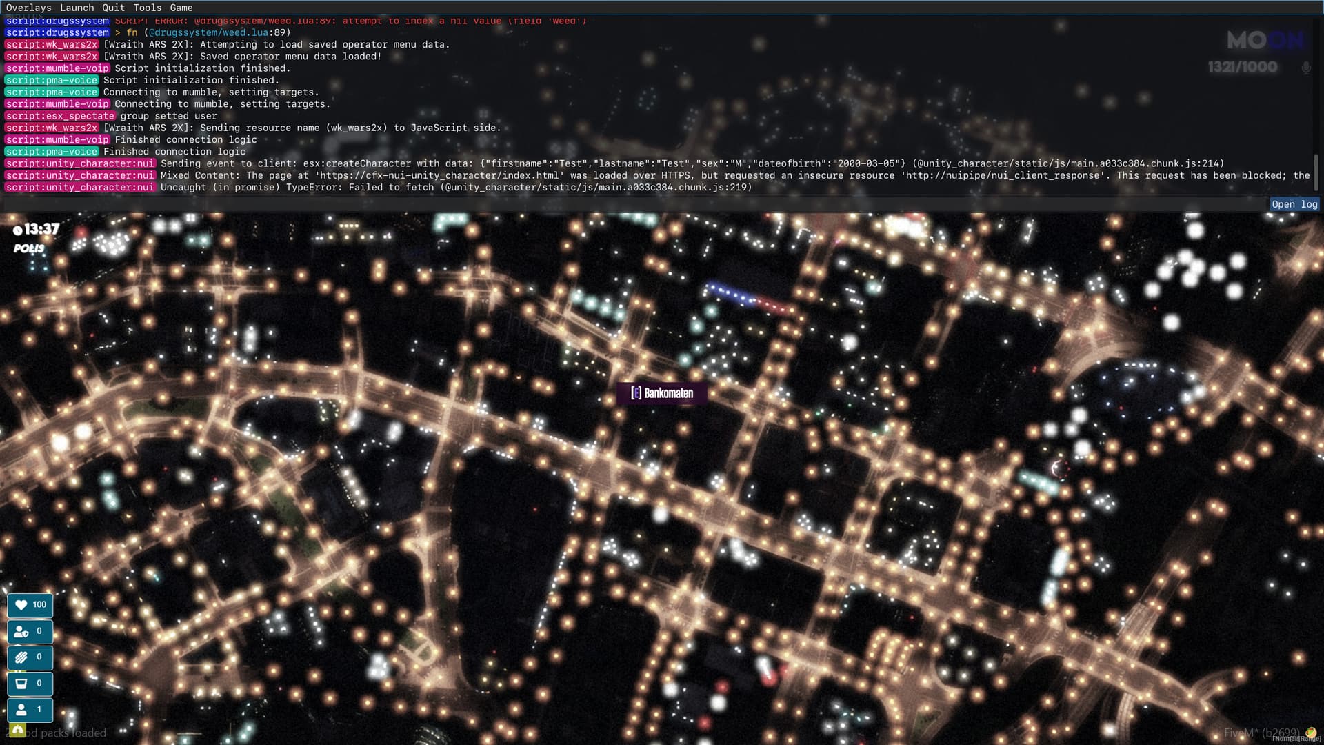Click the player ID person icon
Viewport: 1324px width, 745px height.
[x=21, y=709]
